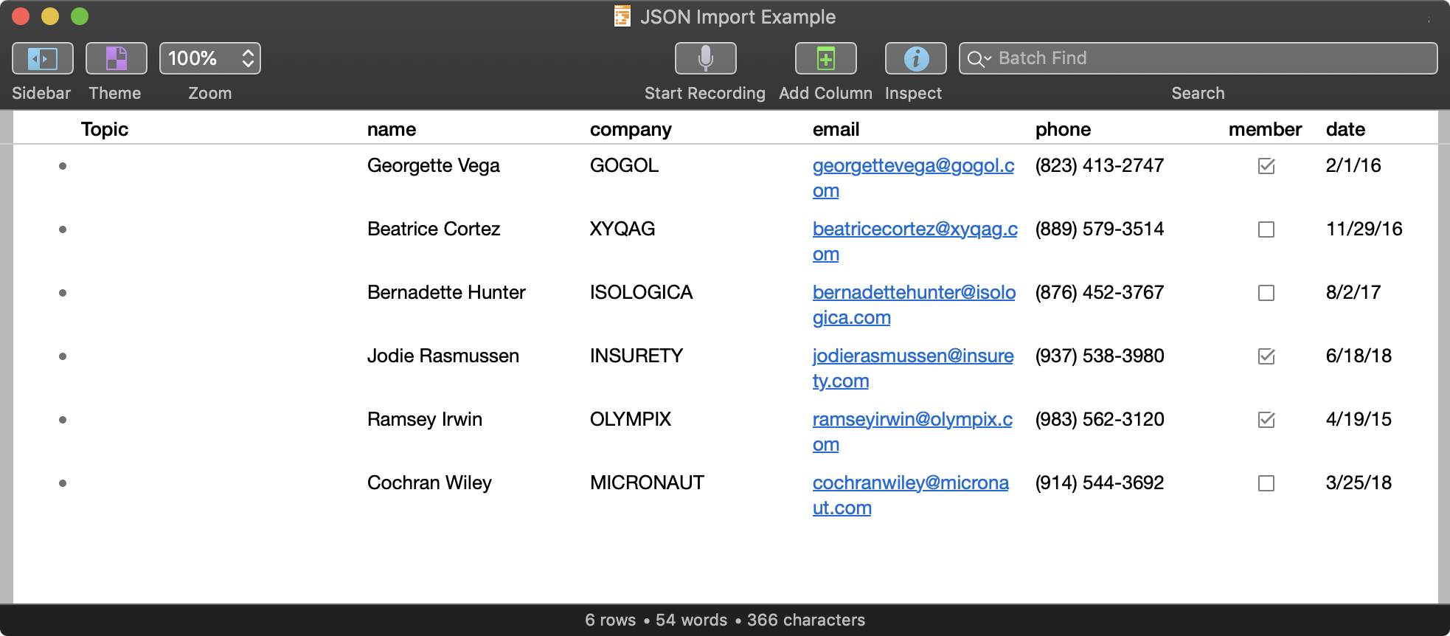Check member box for Bernadette Hunter
The width and height of the screenshot is (1450, 636).
click(1266, 293)
